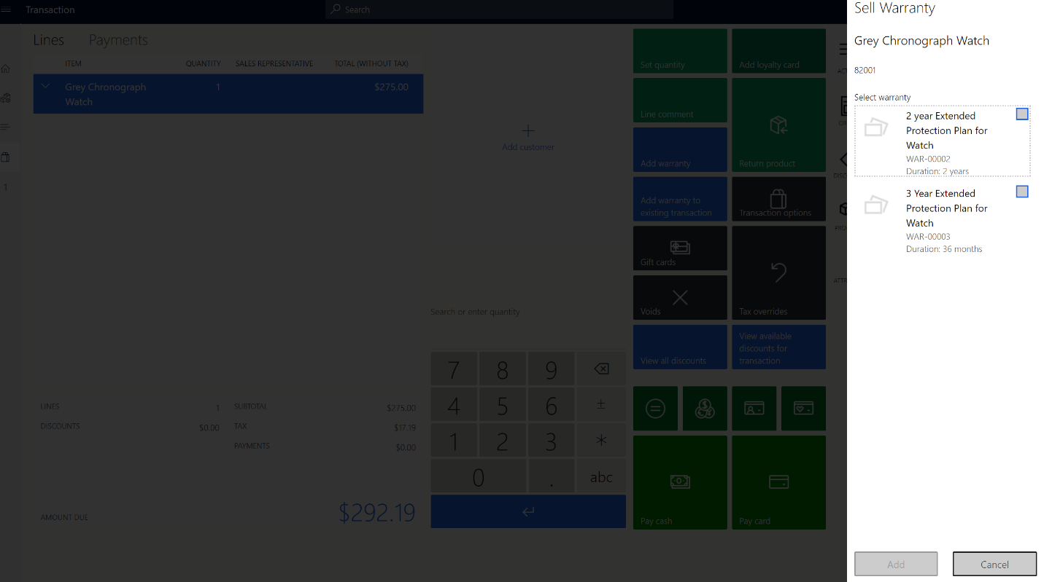Click the Voids X icon

tap(680, 297)
